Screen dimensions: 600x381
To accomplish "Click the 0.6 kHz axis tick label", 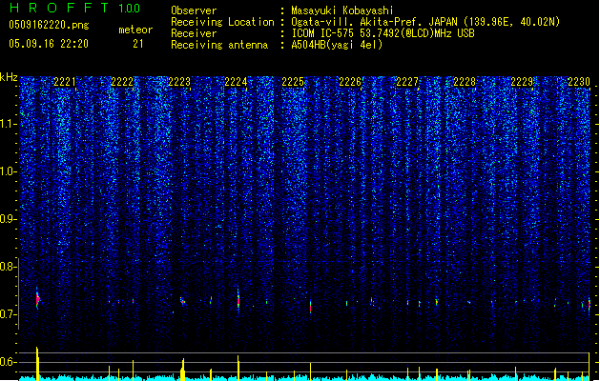I will pyautogui.click(x=8, y=362).
